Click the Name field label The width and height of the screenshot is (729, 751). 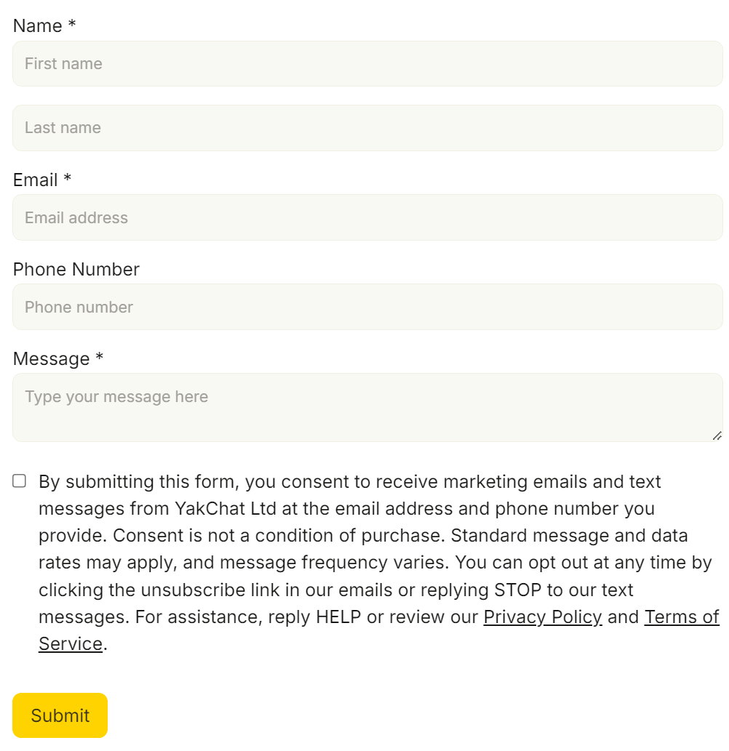pyautogui.click(x=37, y=26)
